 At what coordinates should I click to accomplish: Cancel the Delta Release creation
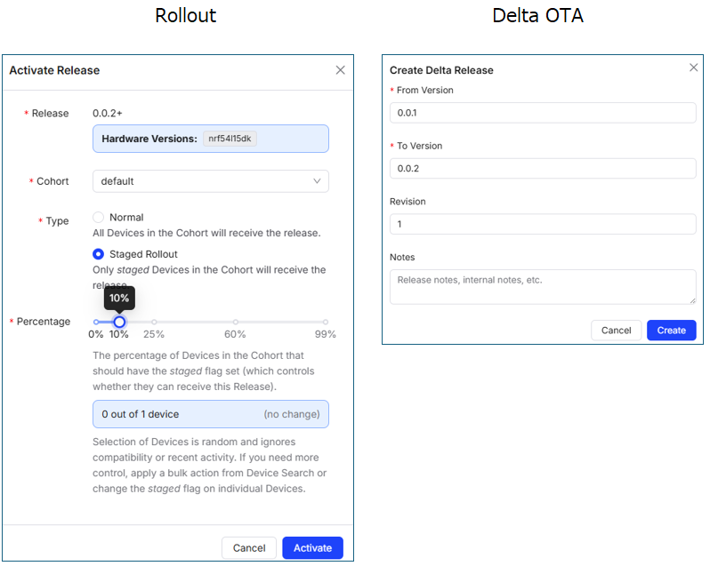point(616,331)
